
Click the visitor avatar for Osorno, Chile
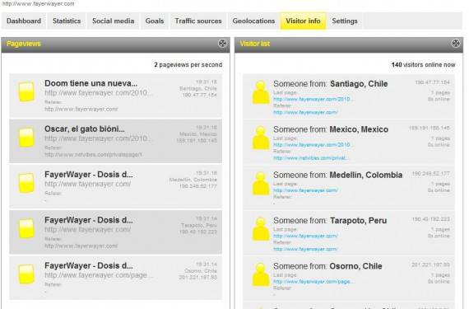[x=261, y=274]
